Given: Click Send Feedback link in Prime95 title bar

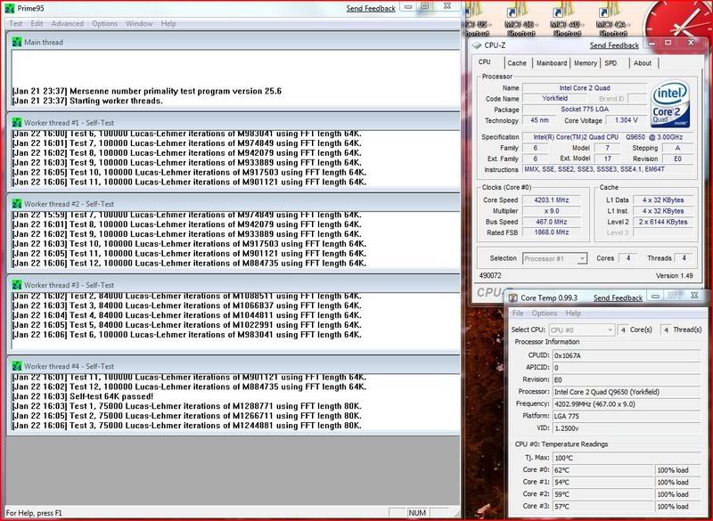Looking at the screenshot, I should [371, 8].
